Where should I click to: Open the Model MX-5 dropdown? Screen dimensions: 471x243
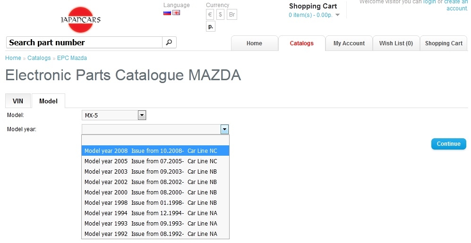coord(114,115)
